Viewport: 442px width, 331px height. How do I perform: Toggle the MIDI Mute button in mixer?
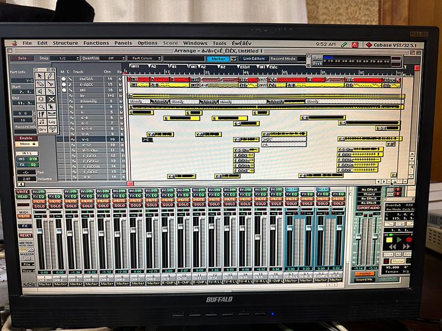point(24,216)
